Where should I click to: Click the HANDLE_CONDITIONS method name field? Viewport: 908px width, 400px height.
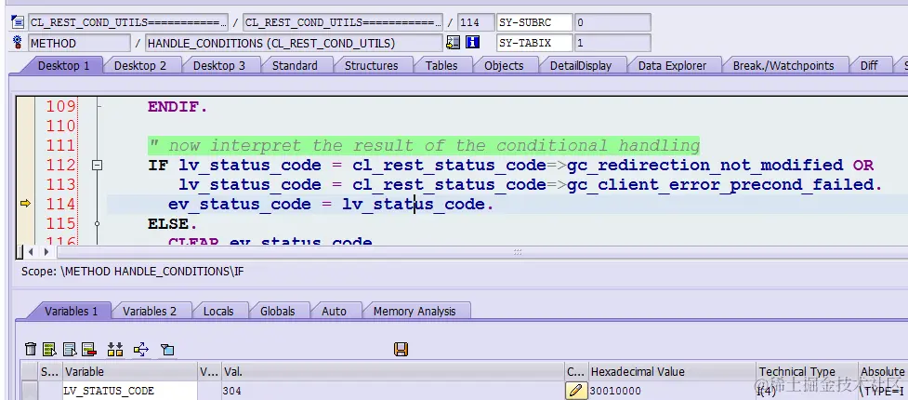point(295,43)
